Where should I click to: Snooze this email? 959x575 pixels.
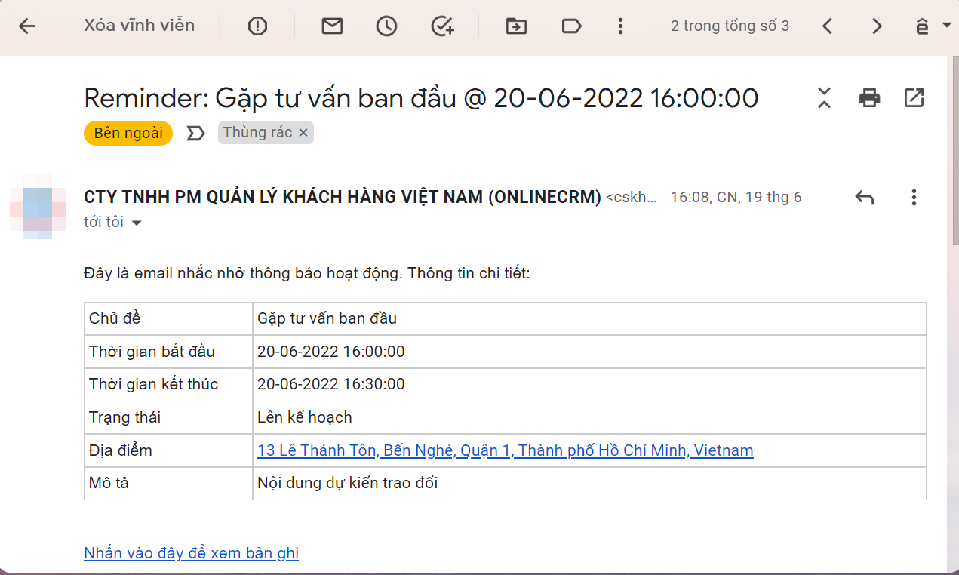tap(386, 26)
